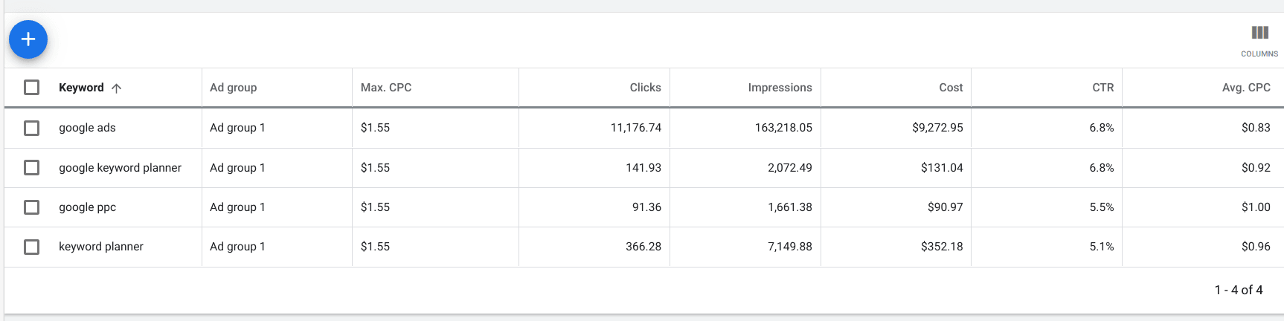Select the google ppc row checkbox
Viewport: 1284px width, 321px height.
click(31, 207)
